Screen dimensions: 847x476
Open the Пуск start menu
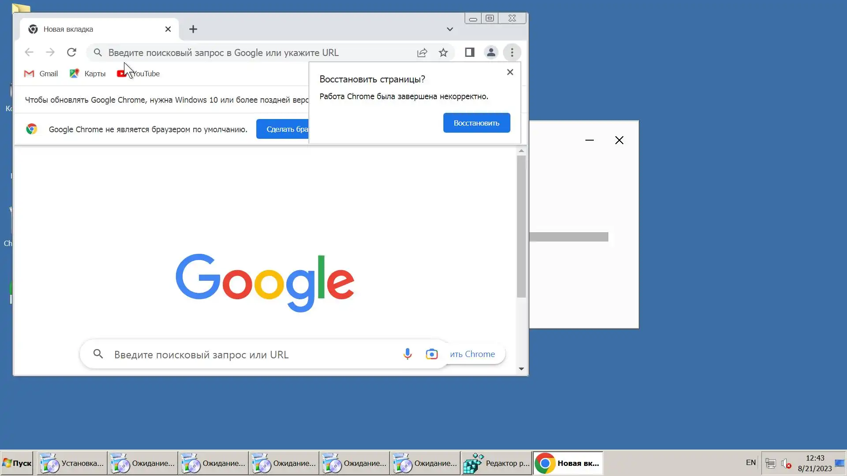[17, 463]
